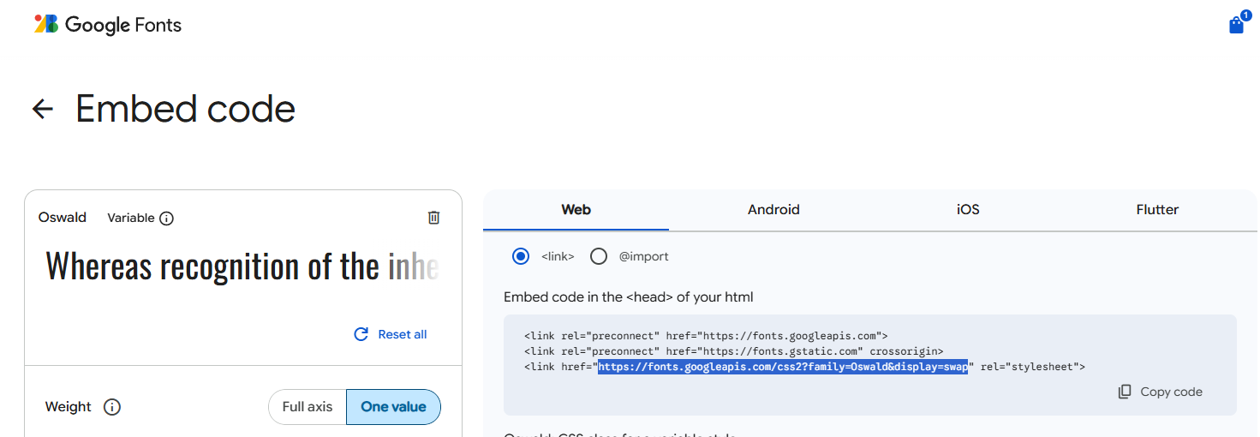Click the Google Fonts logo
Image resolution: width=1260 pixels, height=437 pixels.
(108, 25)
